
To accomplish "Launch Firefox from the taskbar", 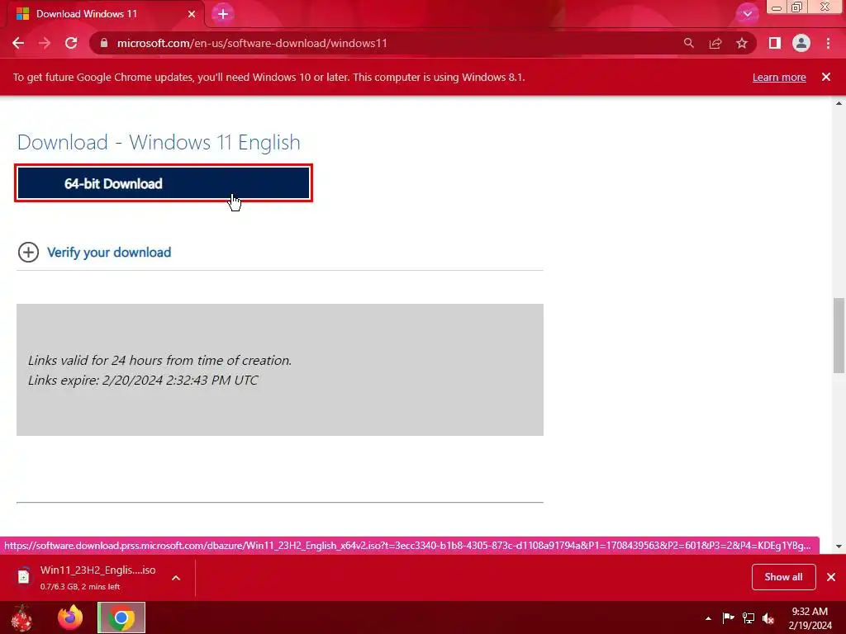I will (71, 617).
